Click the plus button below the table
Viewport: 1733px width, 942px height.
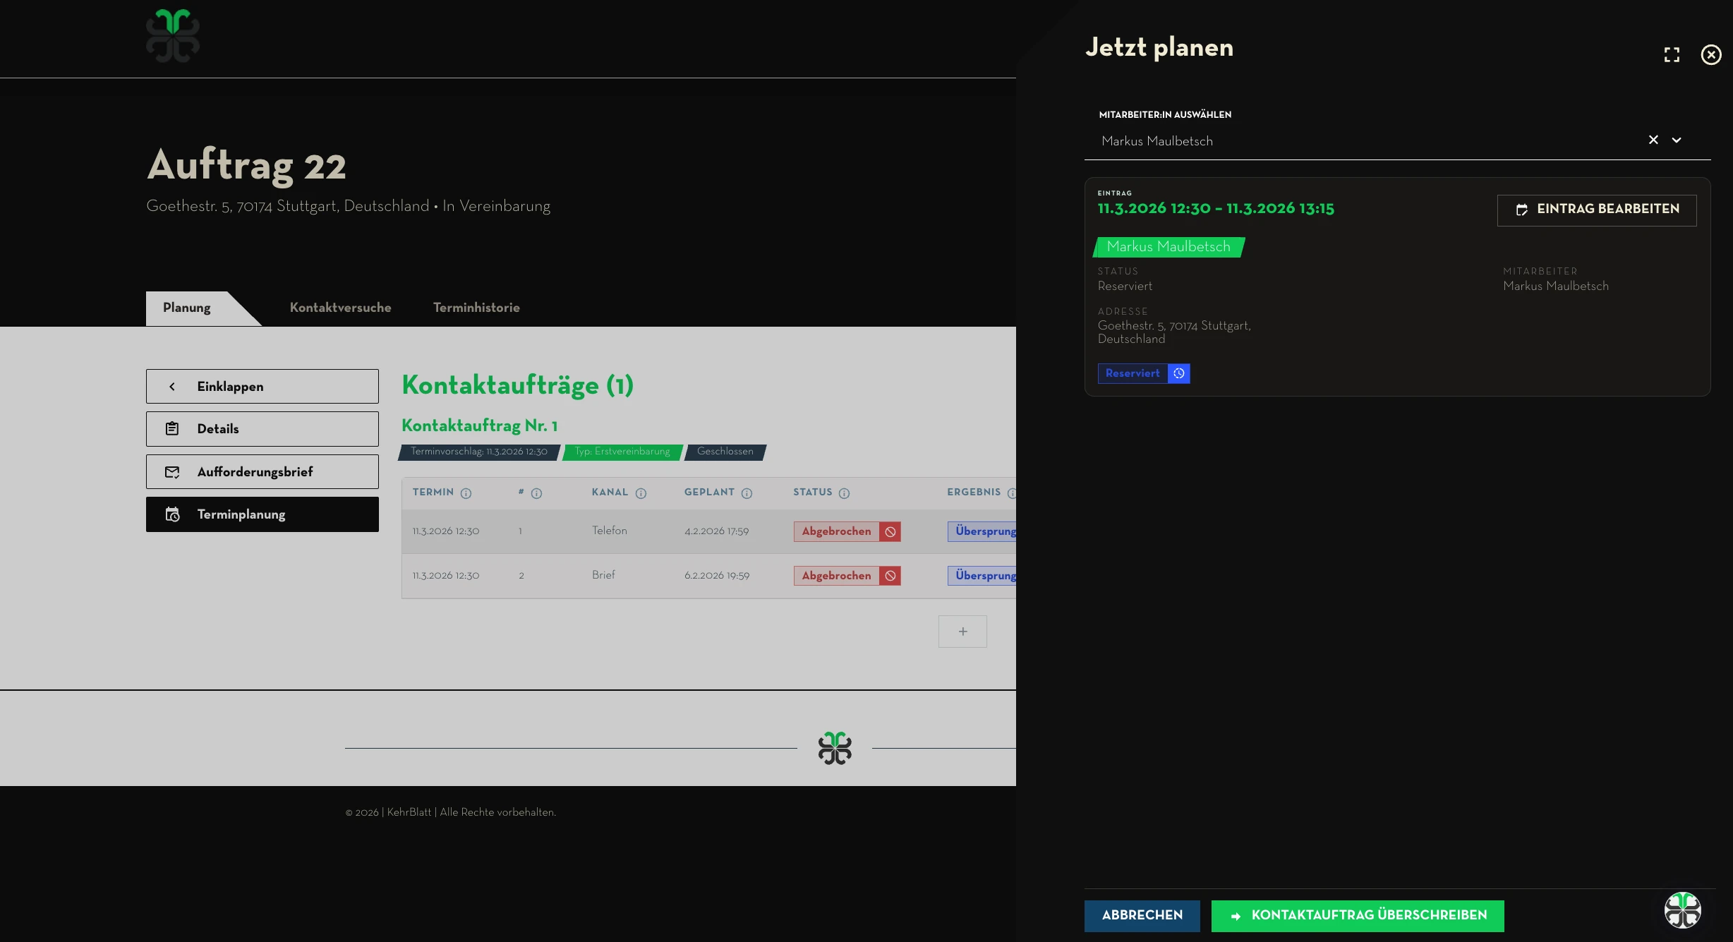click(962, 632)
